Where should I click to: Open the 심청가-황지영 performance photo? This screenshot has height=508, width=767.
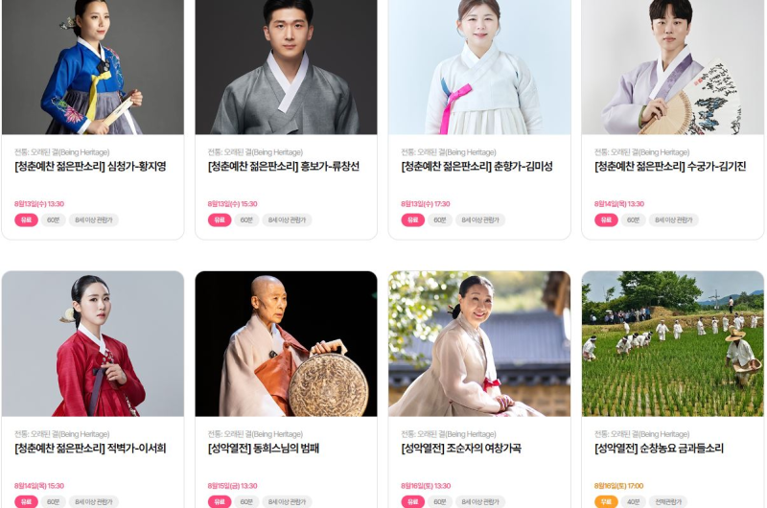93,67
